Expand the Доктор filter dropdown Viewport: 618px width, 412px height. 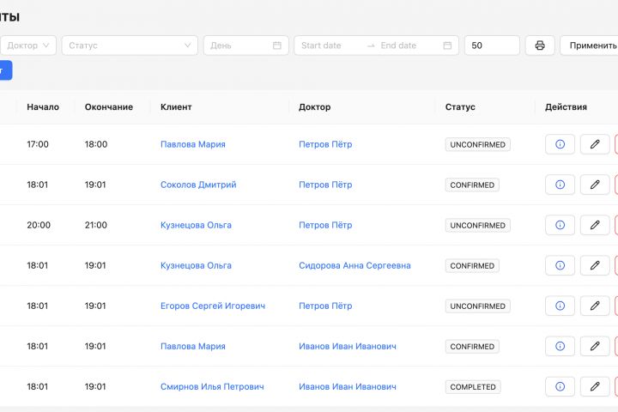point(29,45)
